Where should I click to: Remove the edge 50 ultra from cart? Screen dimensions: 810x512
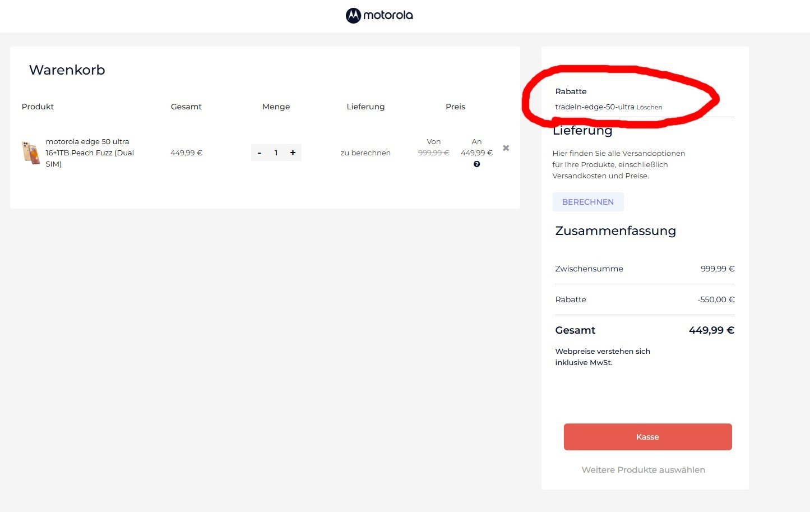(506, 148)
